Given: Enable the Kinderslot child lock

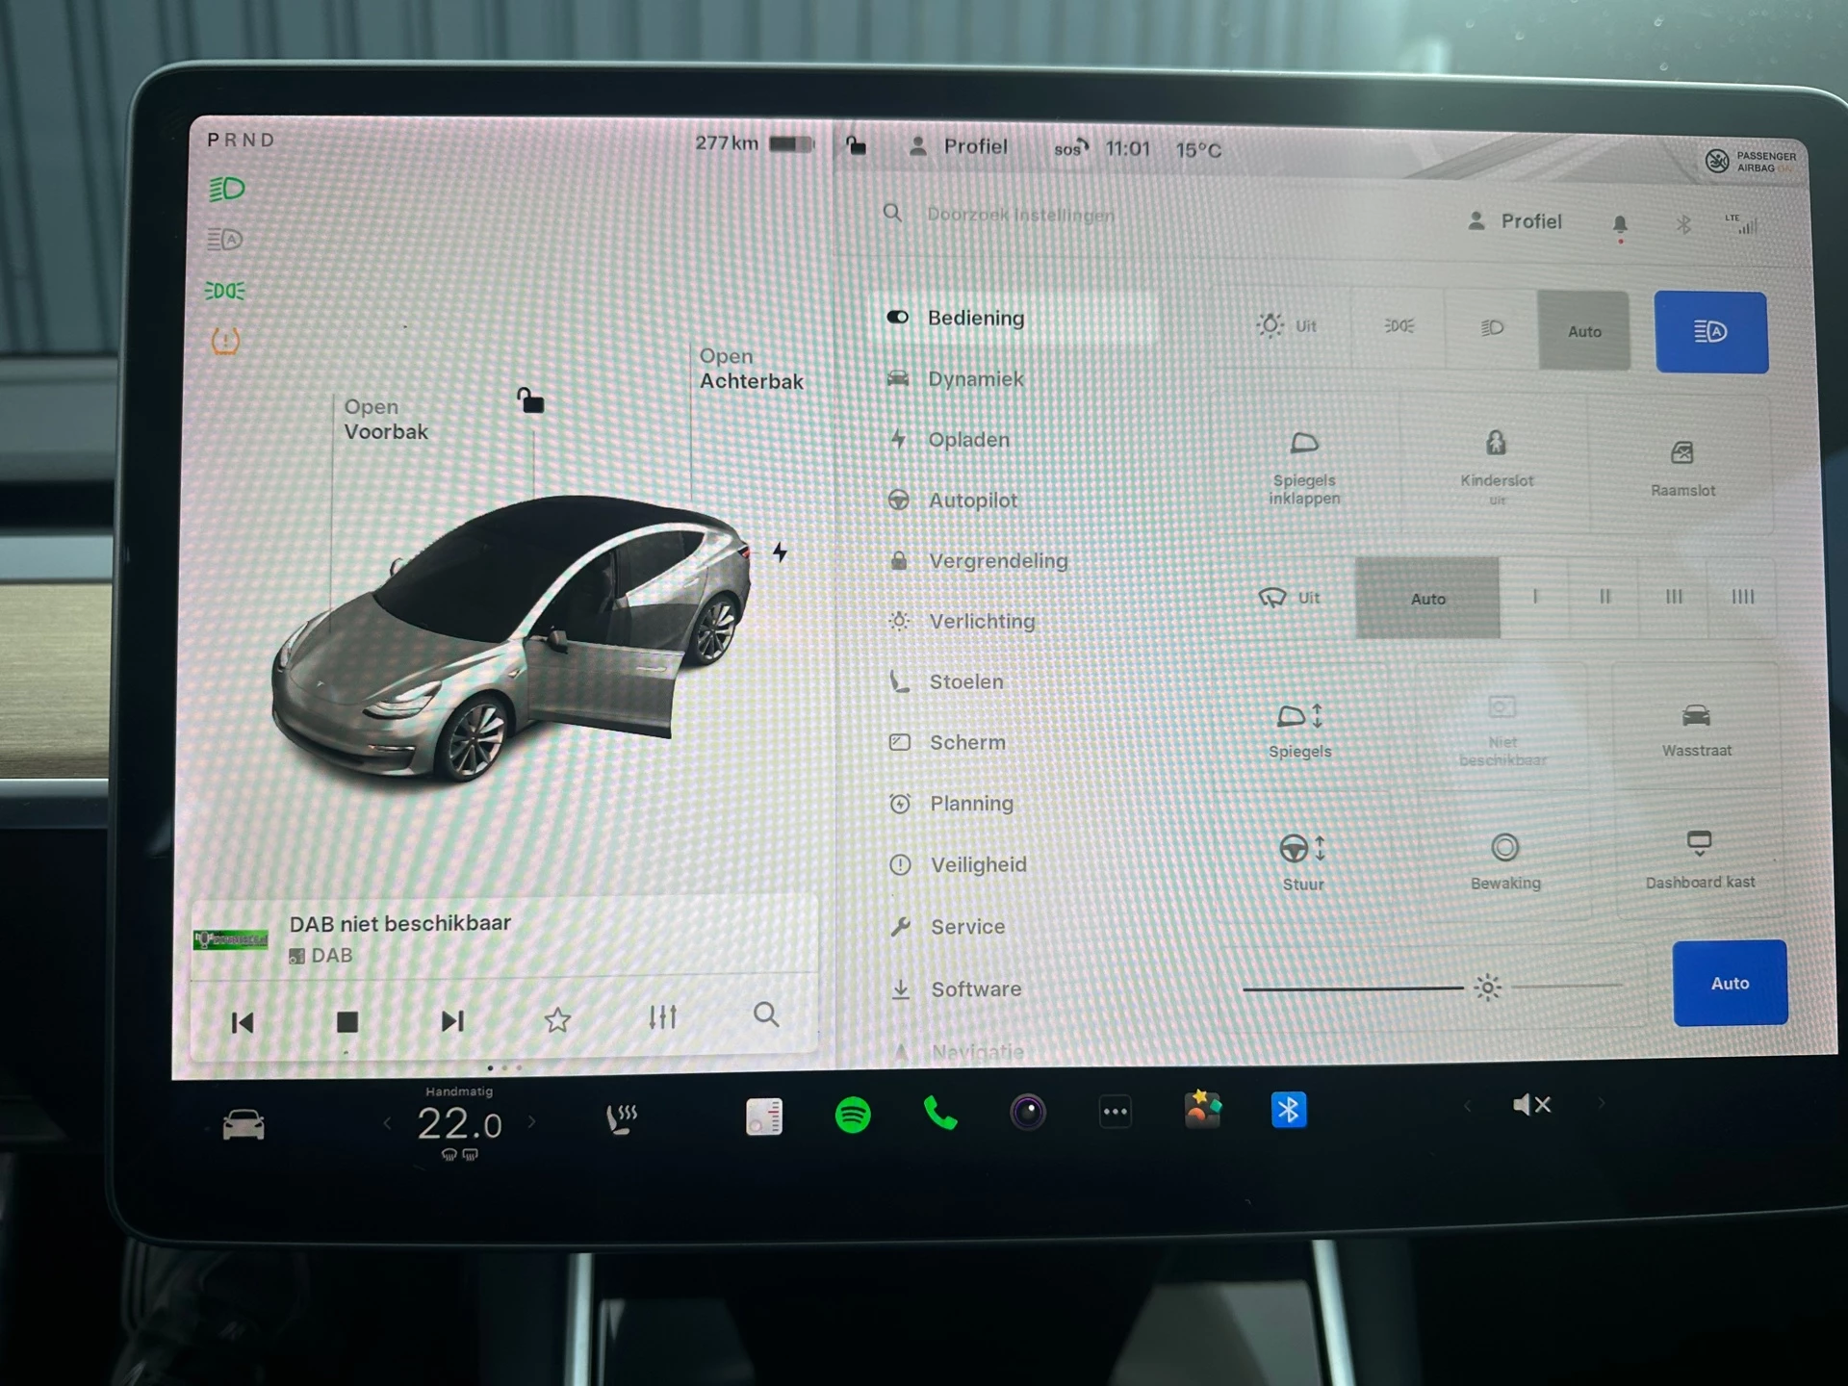Looking at the screenshot, I should point(1496,464).
